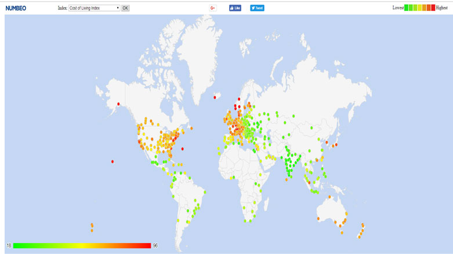
Task: Select the leftmost green legend swatch
Action: 407,8
